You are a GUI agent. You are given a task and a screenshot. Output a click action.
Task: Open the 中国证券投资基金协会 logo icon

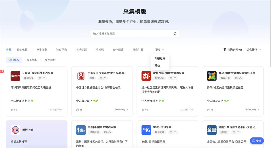click(x=81, y=76)
